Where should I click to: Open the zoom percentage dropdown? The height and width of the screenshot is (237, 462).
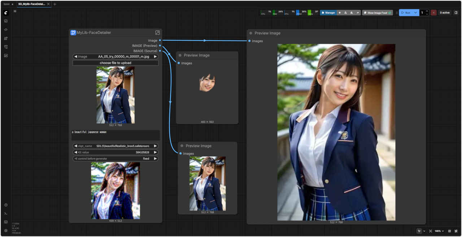[x=439, y=231]
